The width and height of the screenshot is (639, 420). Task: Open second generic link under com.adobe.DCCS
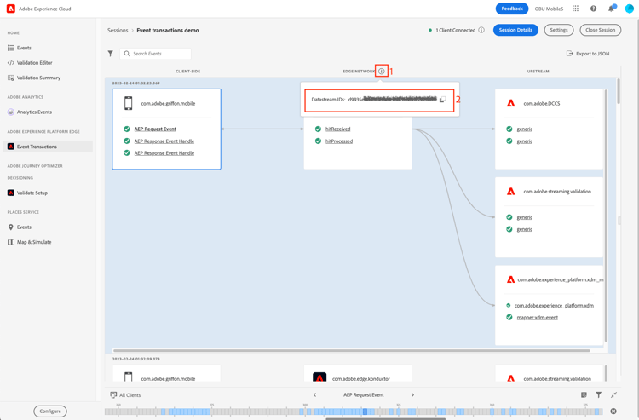525,141
